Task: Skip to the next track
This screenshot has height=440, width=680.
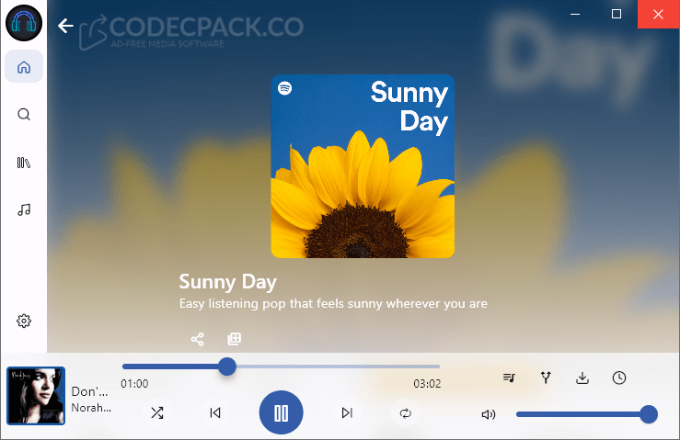Action: coord(347,413)
